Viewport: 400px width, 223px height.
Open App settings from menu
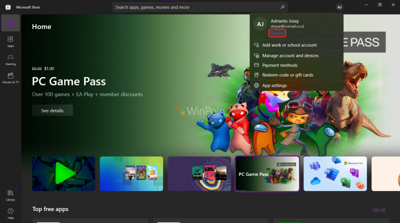click(x=296, y=85)
